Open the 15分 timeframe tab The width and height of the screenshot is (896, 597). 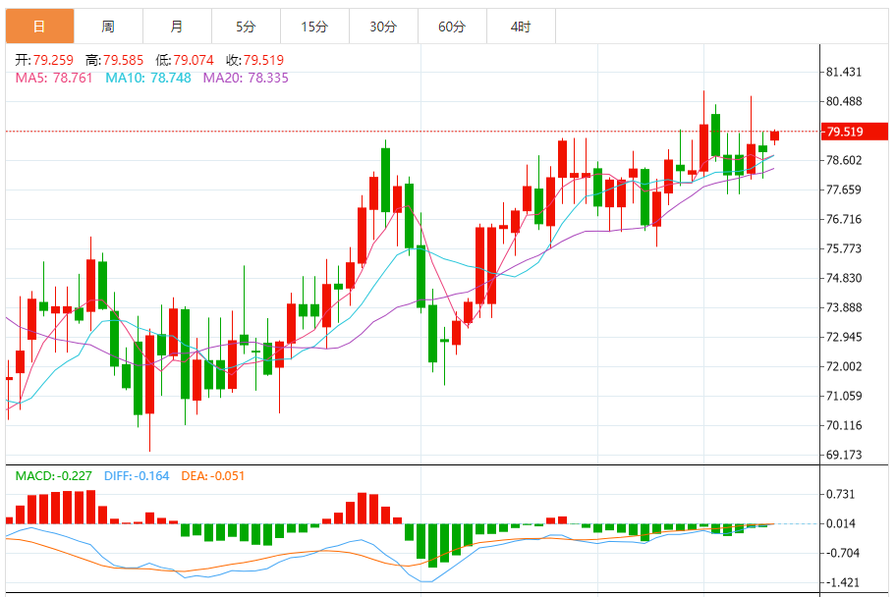coord(314,27)
